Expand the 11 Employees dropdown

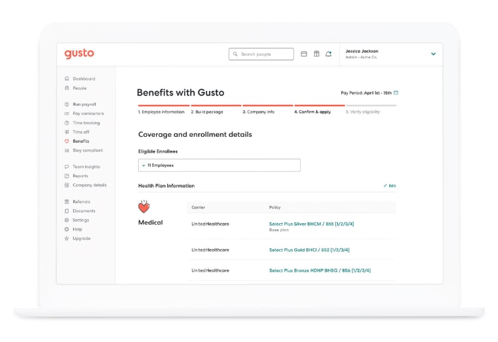(x=219, y=165)
